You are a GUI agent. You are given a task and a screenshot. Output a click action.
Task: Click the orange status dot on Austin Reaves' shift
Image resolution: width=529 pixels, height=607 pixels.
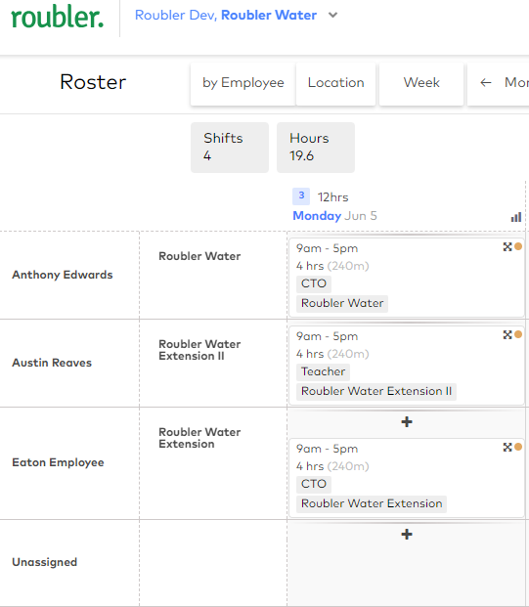[518, 335]
